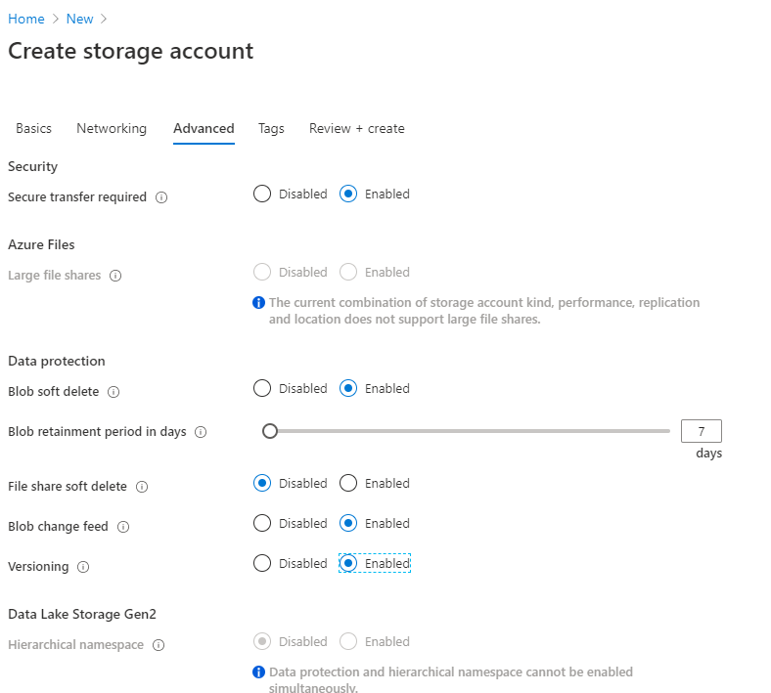Open the Review + create tab
The image size is (771, 693).
(356, 128)
